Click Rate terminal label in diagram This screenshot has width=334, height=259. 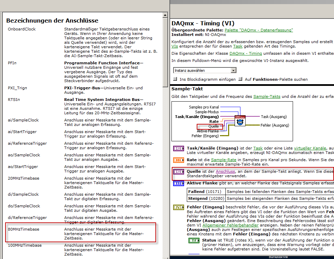coord(214,121)
